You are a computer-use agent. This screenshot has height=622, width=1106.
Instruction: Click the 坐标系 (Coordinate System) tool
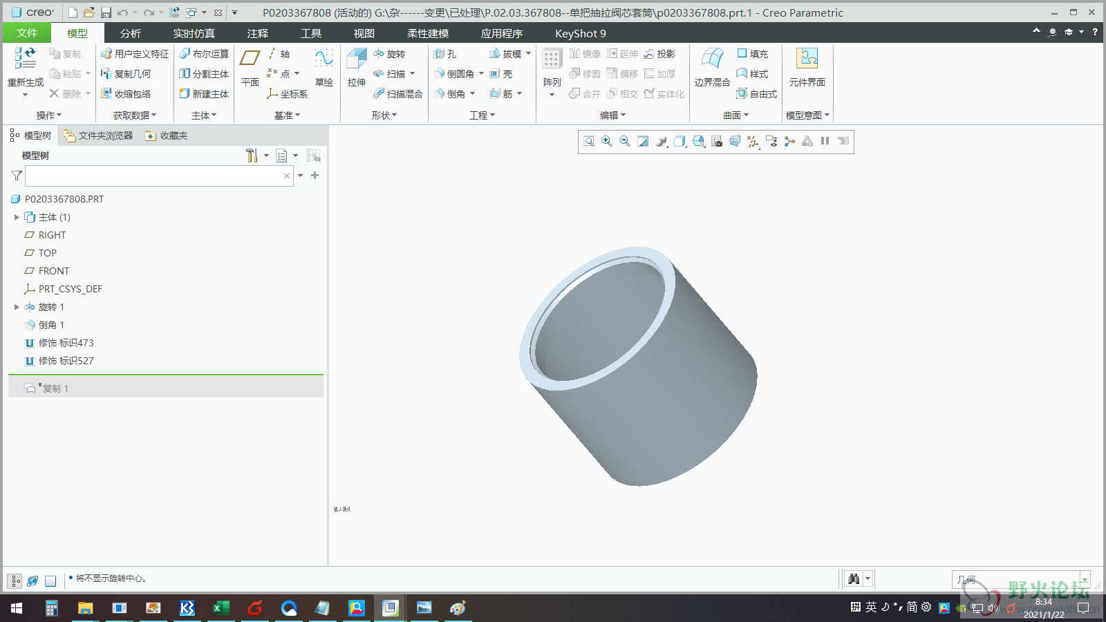click(x=287, y=94)
